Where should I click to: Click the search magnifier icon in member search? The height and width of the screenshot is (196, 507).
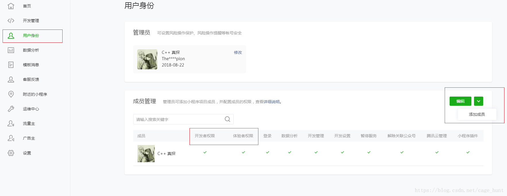click(227, 119)
